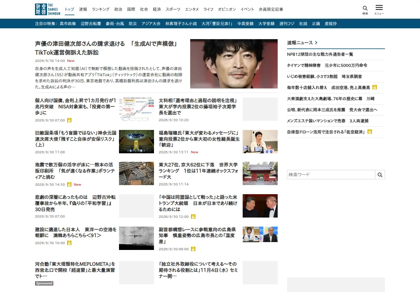
Task: Open the 独立社外取締役 seminar article
Action: 199,270
